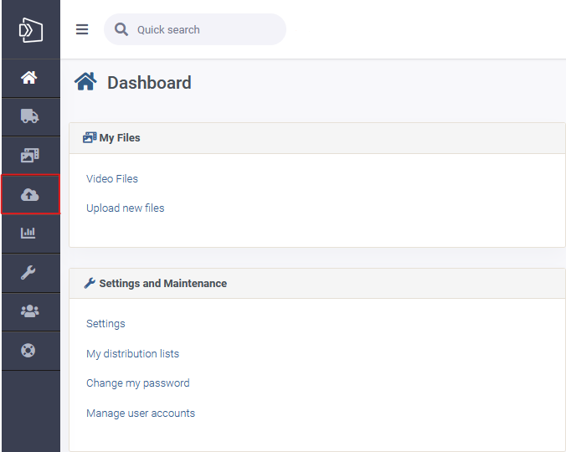Open the bar chart reports icon
566x452 pixels.
click(28, 233)
